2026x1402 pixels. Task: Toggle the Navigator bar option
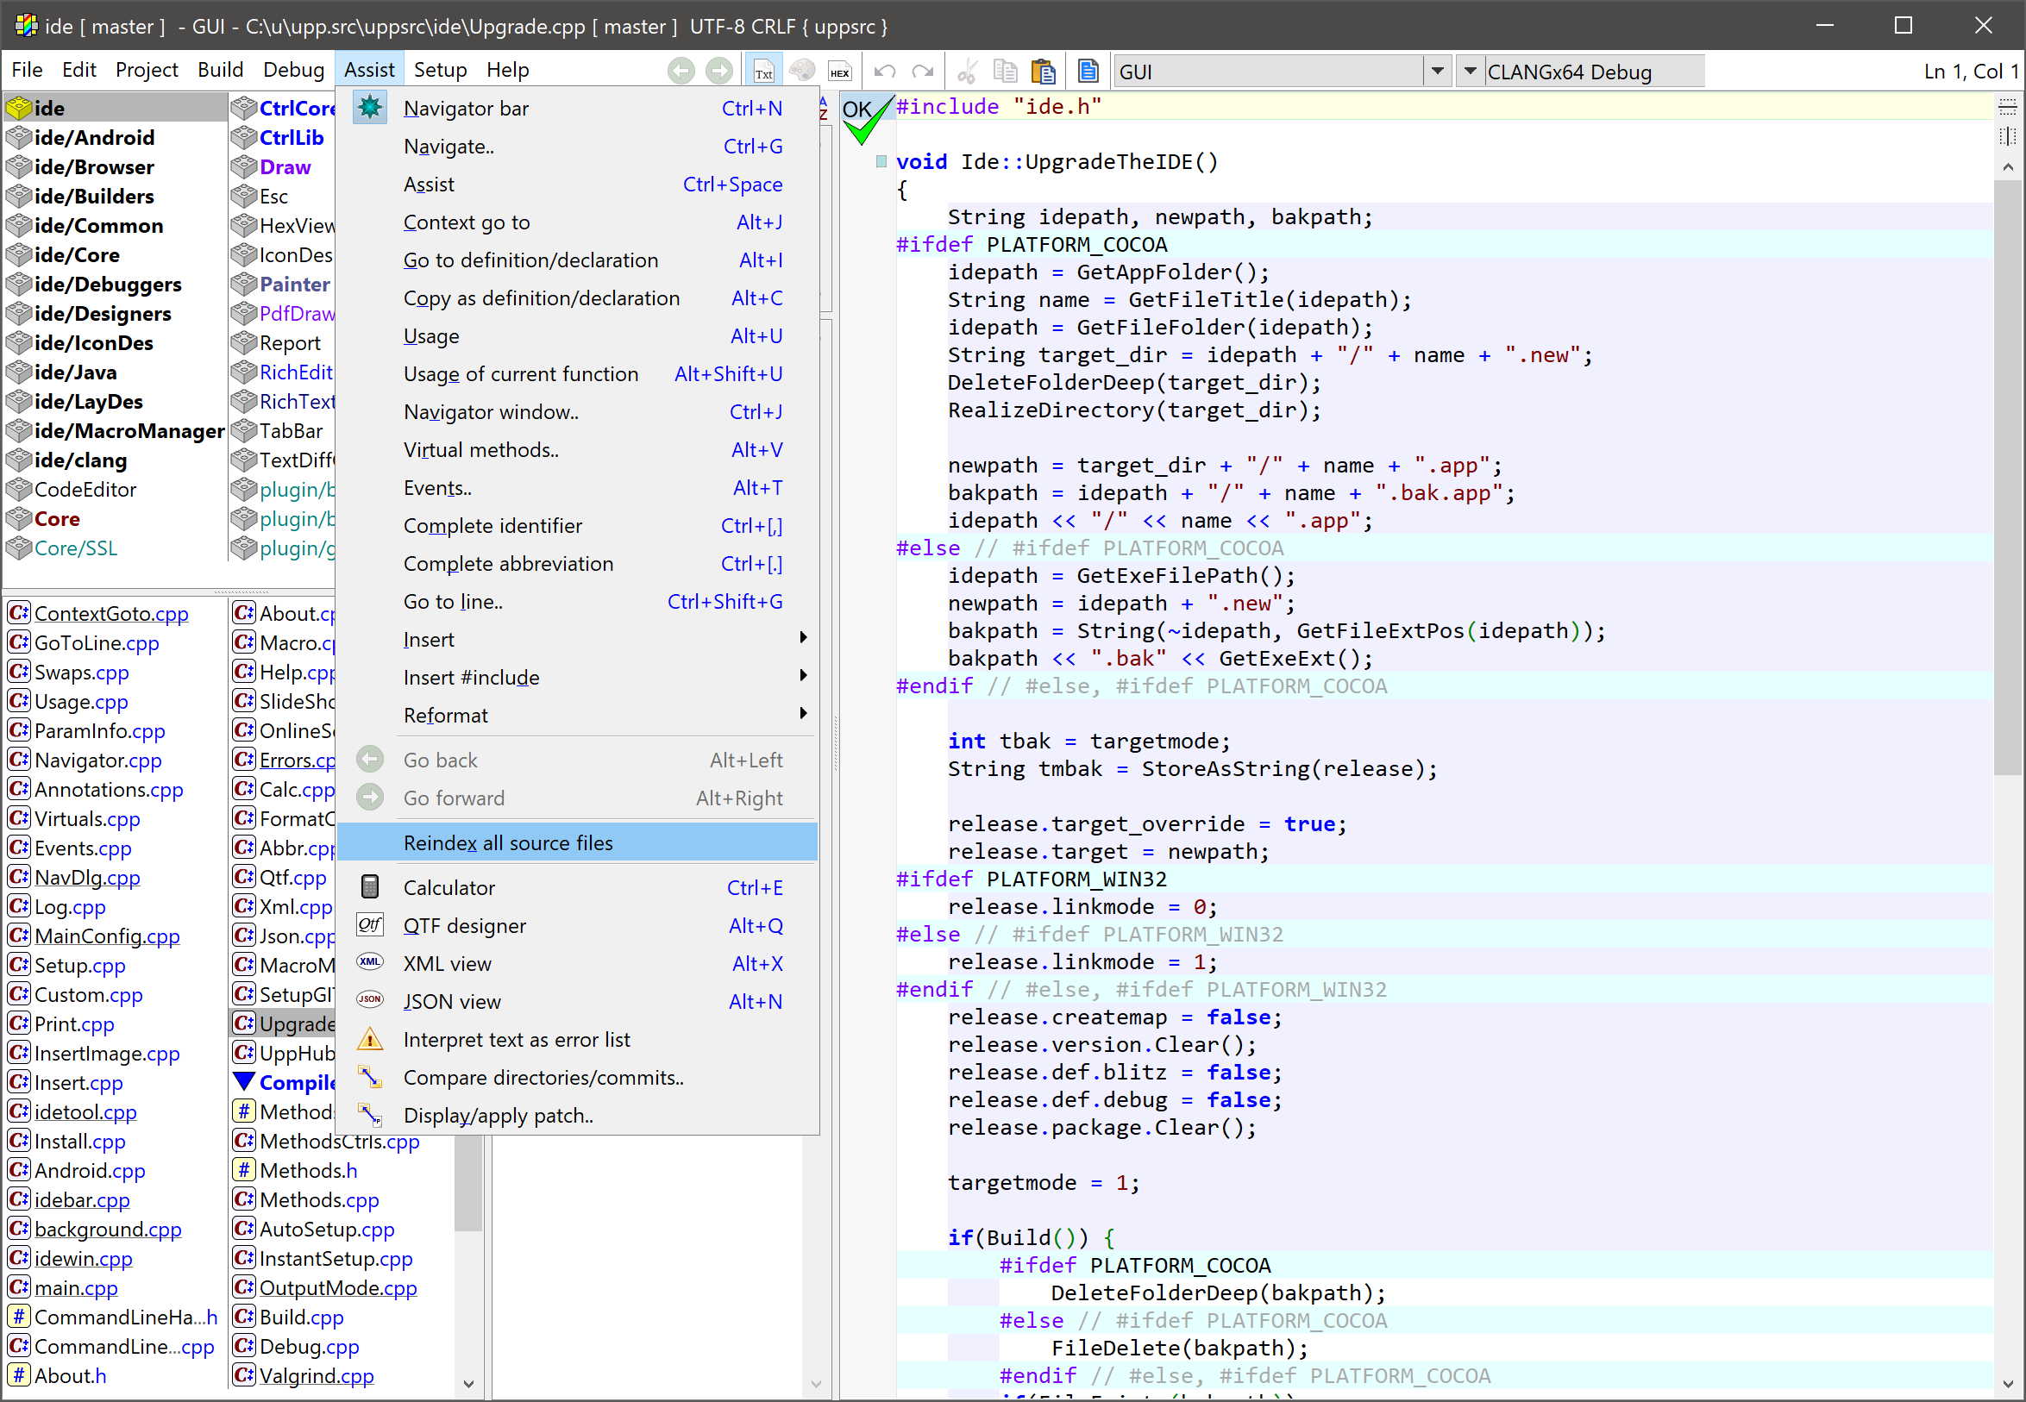pyautogui.click(x=466, y=108)
